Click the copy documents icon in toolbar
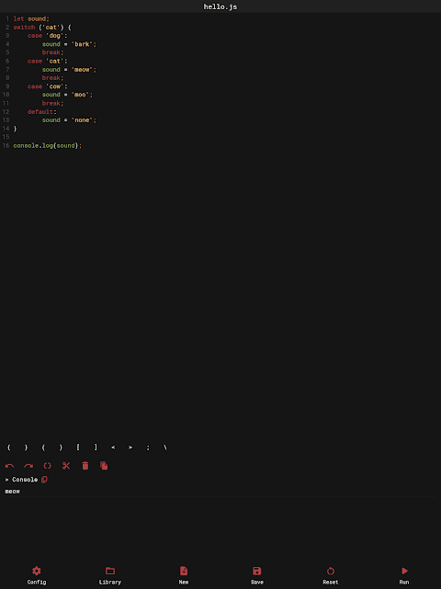Screen dimensions: 441x589 click(104, 466)
